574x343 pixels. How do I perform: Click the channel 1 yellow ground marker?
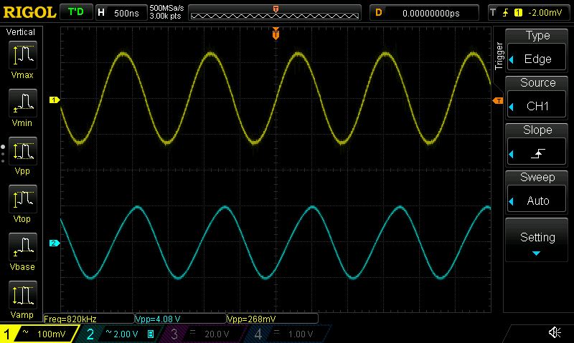55,100
